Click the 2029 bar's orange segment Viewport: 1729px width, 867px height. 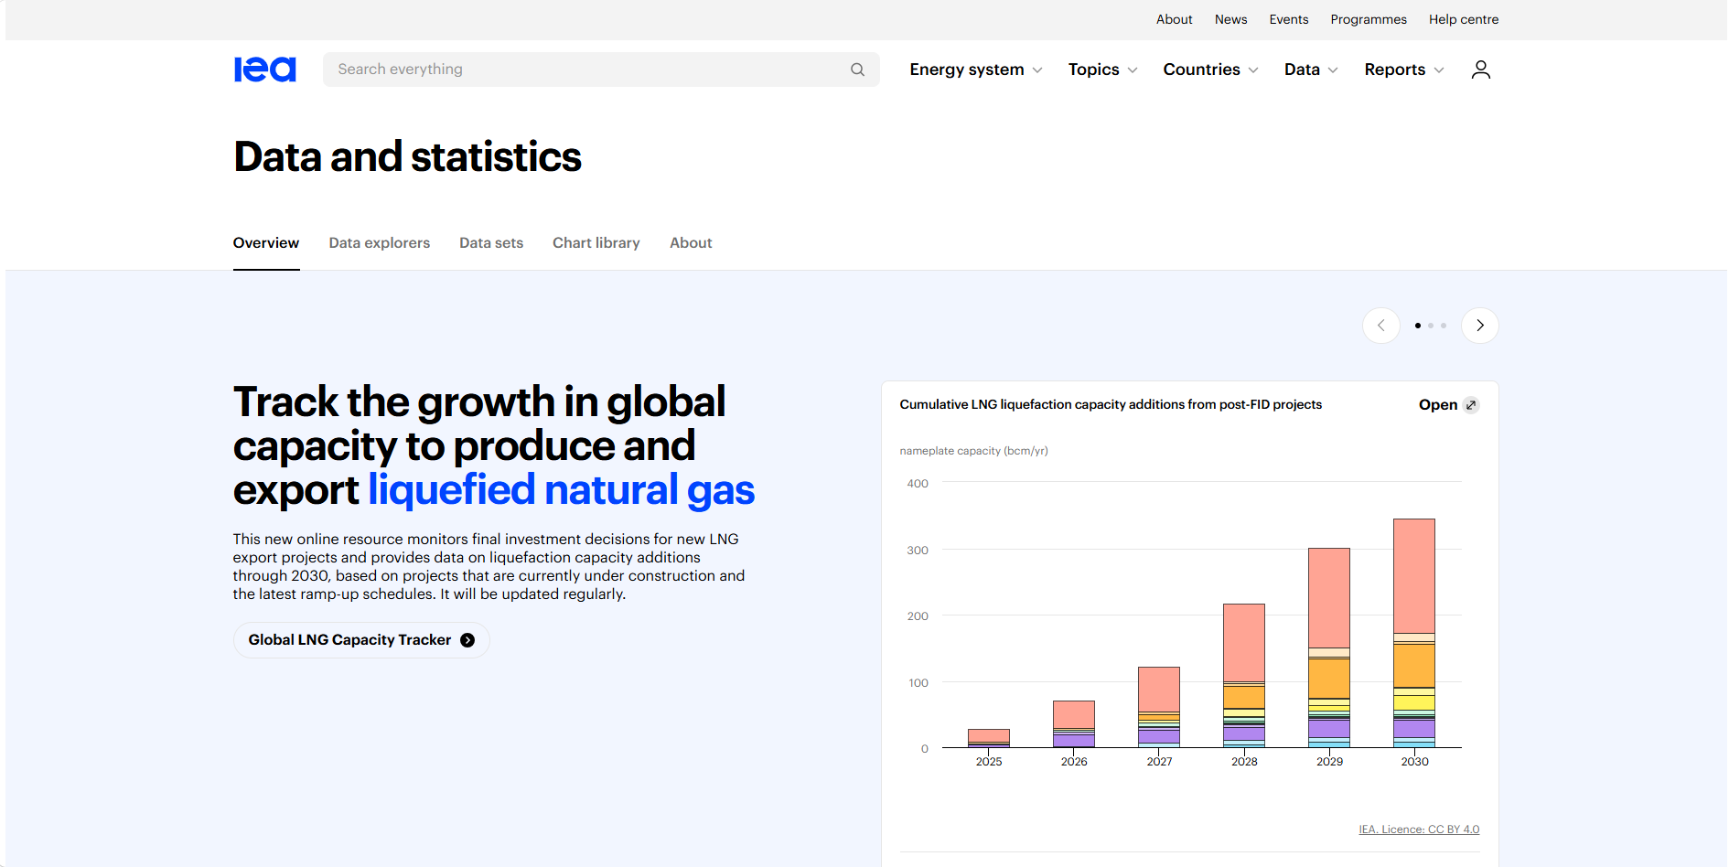click(x=1329, y=679)
